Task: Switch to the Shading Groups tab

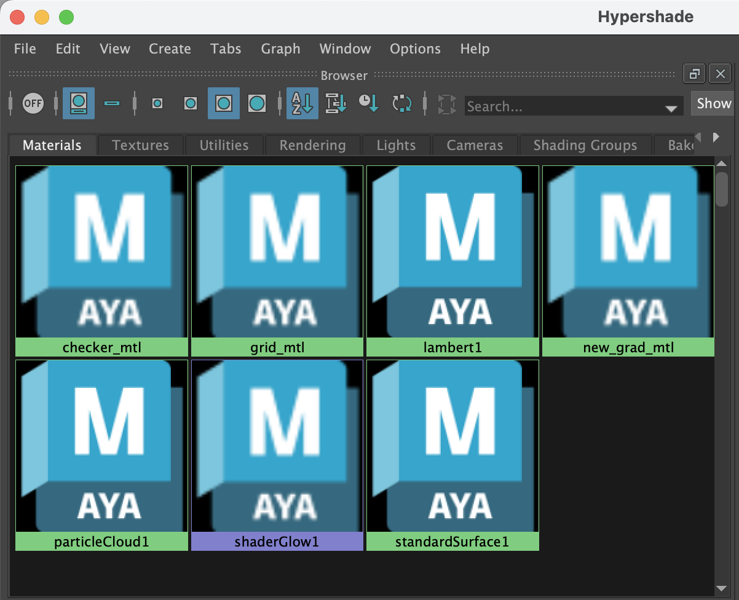Action: pyautogui.click(x=585, y=145)
